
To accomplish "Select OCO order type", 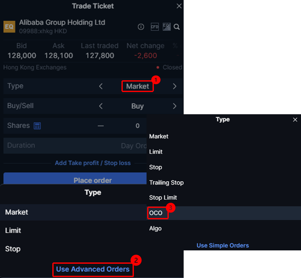I will pos(156,213).
